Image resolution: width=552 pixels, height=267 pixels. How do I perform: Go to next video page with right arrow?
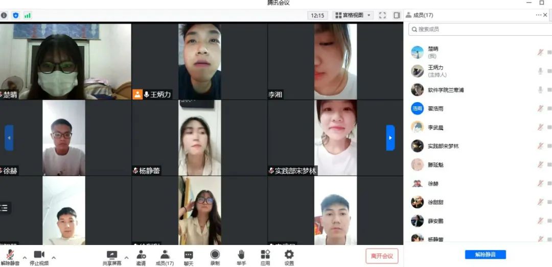(390, 138)
